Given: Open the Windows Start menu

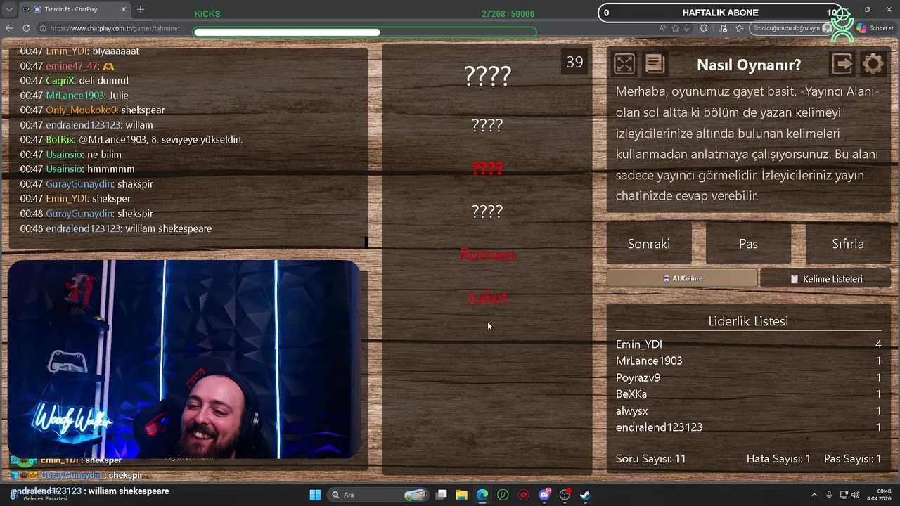Looking at the screenshot, I should click(315, 495).
